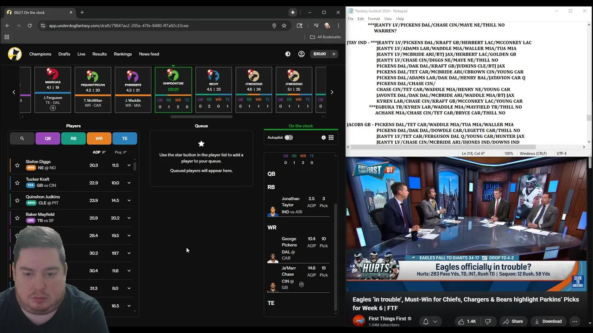Expand the player row with ADP 31.3
The width and height of the screenshot is (593, 333).
pyautogui.click(x=129, y=288)
